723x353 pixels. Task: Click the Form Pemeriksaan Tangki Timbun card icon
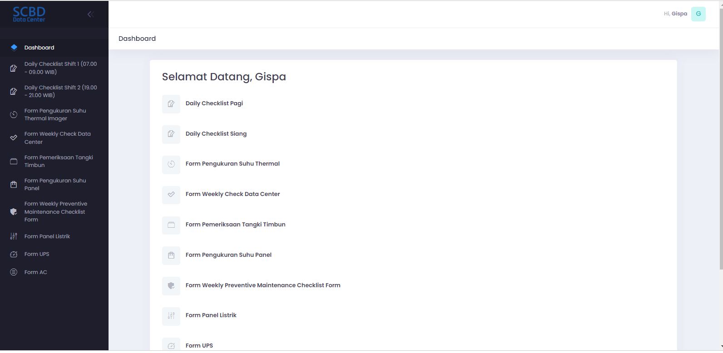[171, 225]
